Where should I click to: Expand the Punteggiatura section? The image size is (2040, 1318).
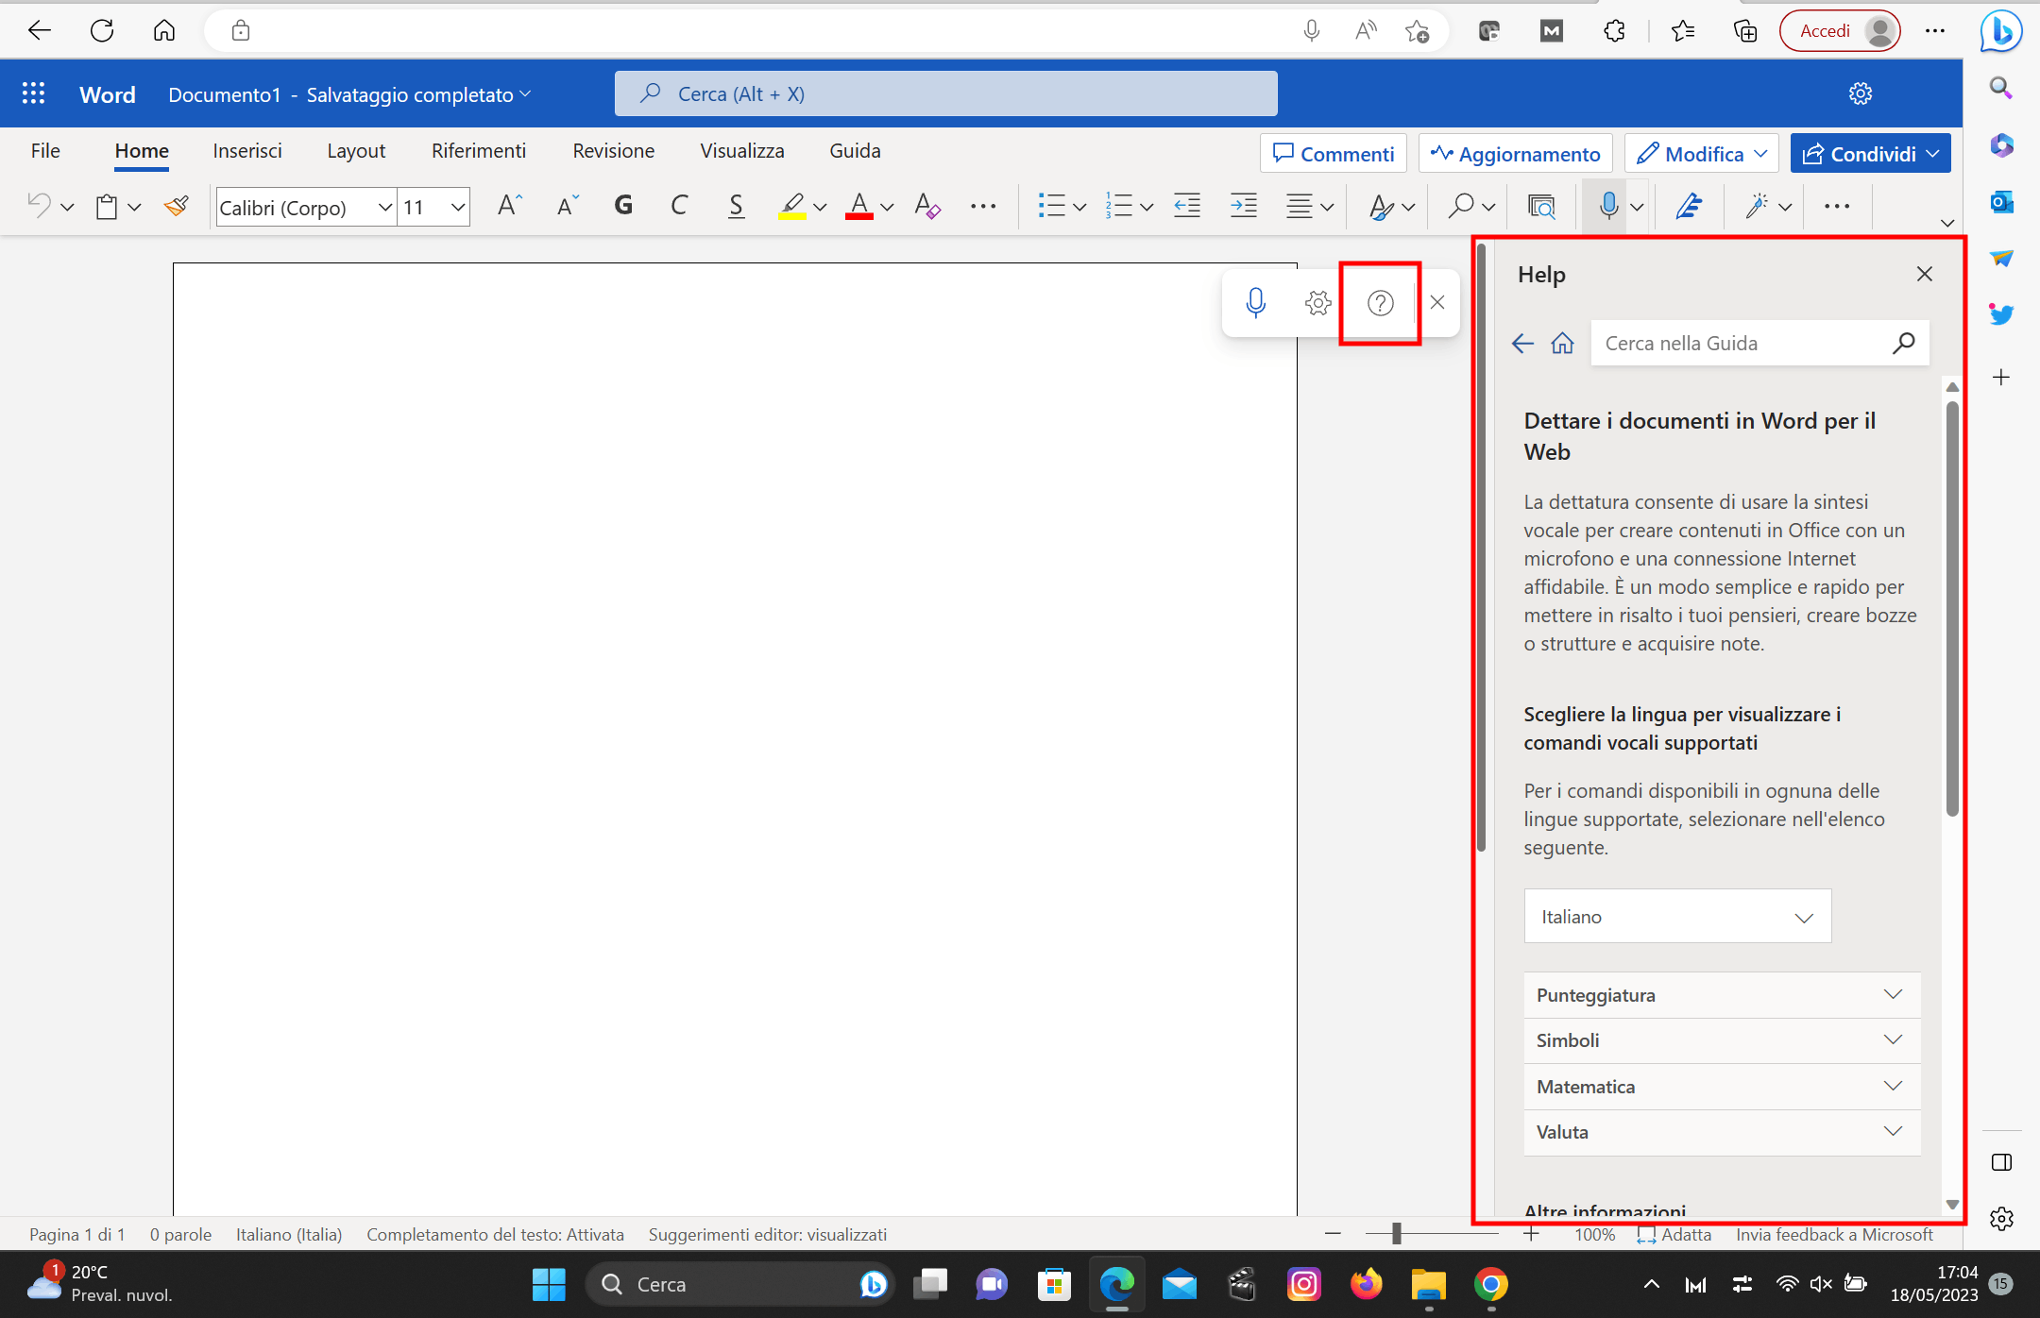(x=1721, y=994)
